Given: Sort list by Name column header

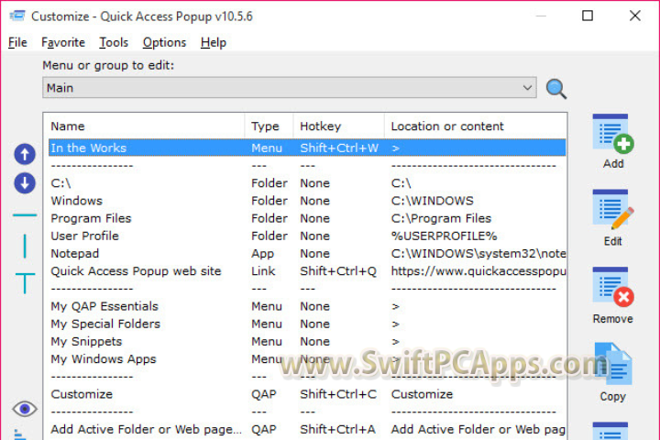Looking at the screenshot, I should click(x=147, y=126).
